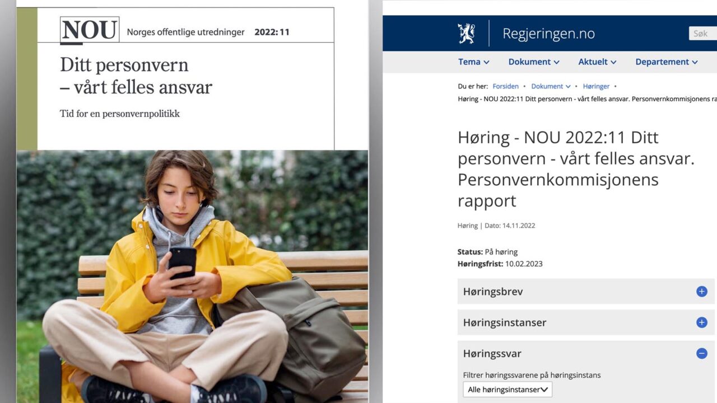Open the Dokument navigation menu
Viewport: 717px width, 403px height.
(x=533, y=62)
